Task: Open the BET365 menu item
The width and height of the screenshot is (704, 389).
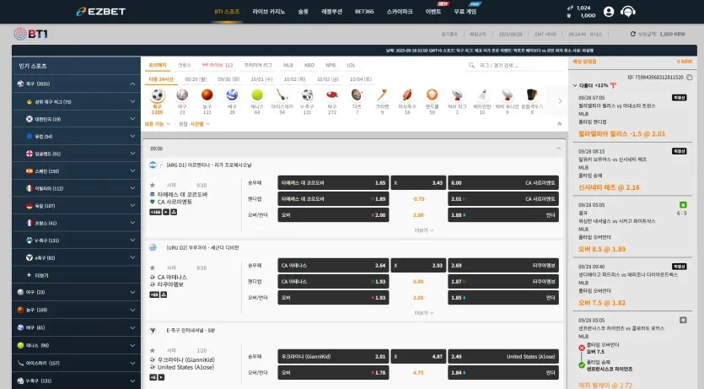Action: [x=364, y=12]
